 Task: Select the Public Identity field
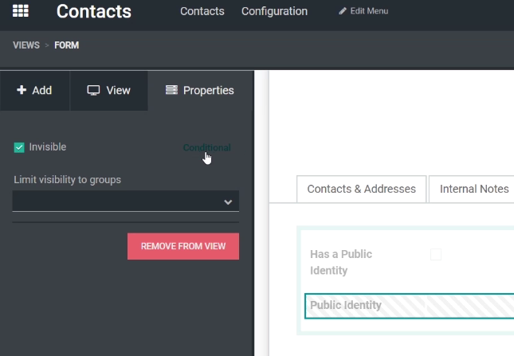pos(409,306)
